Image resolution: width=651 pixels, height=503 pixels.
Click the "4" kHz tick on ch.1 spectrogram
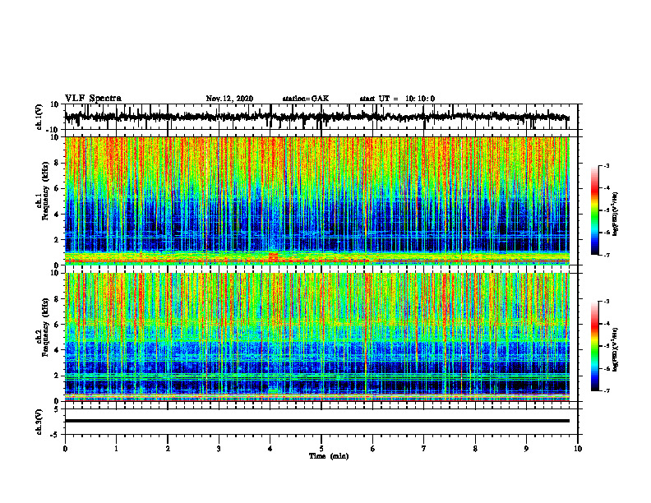tap(57, 215)
